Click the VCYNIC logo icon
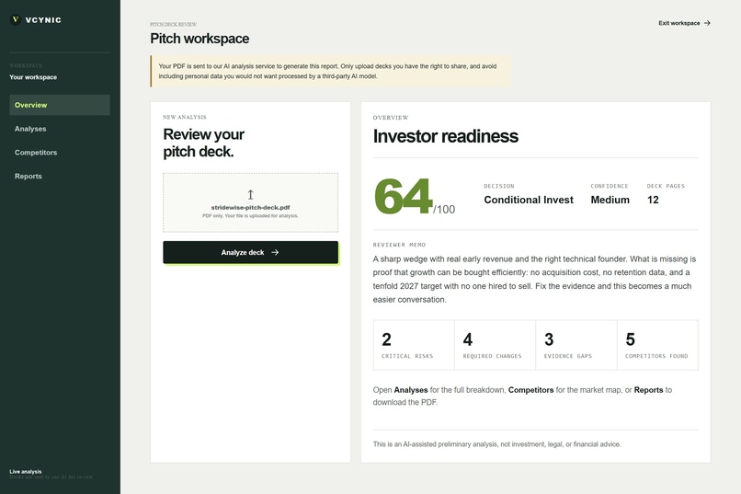 tap(15, 20)
